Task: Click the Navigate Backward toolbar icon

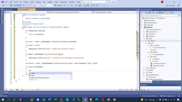Action: coord(3,5)
